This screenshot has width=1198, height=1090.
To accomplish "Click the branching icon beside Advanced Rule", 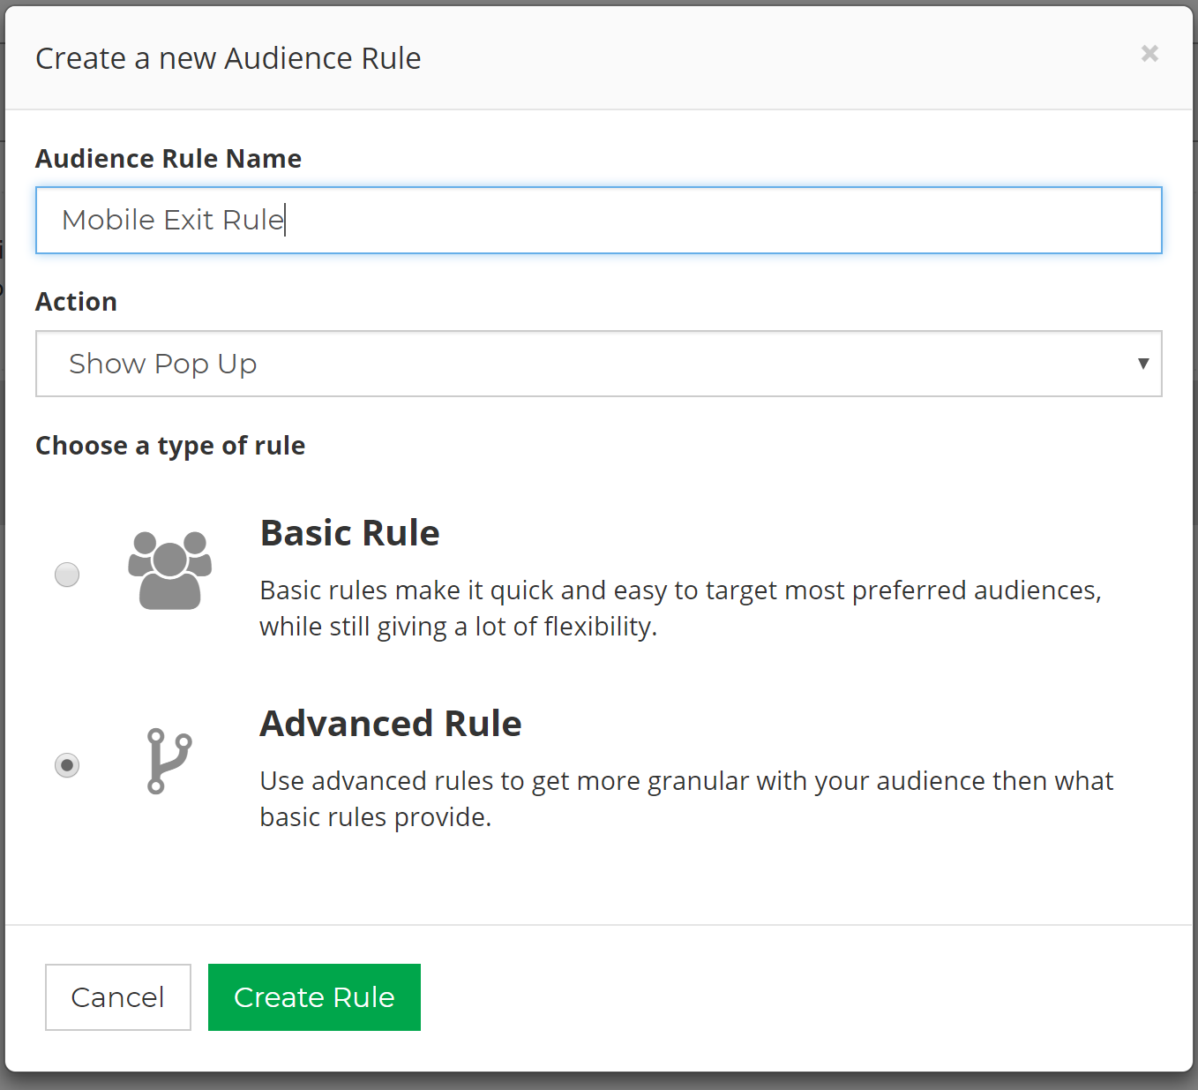I will coord(168,761).
